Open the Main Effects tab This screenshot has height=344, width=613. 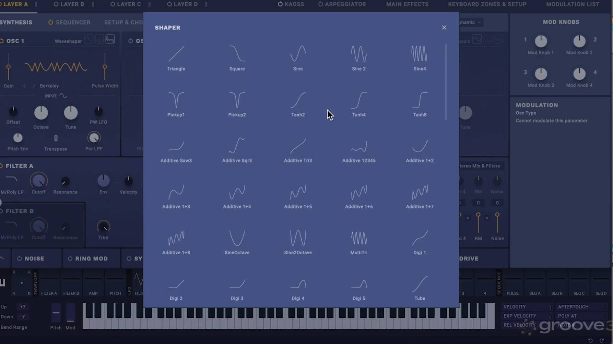[x=407, y=4]
